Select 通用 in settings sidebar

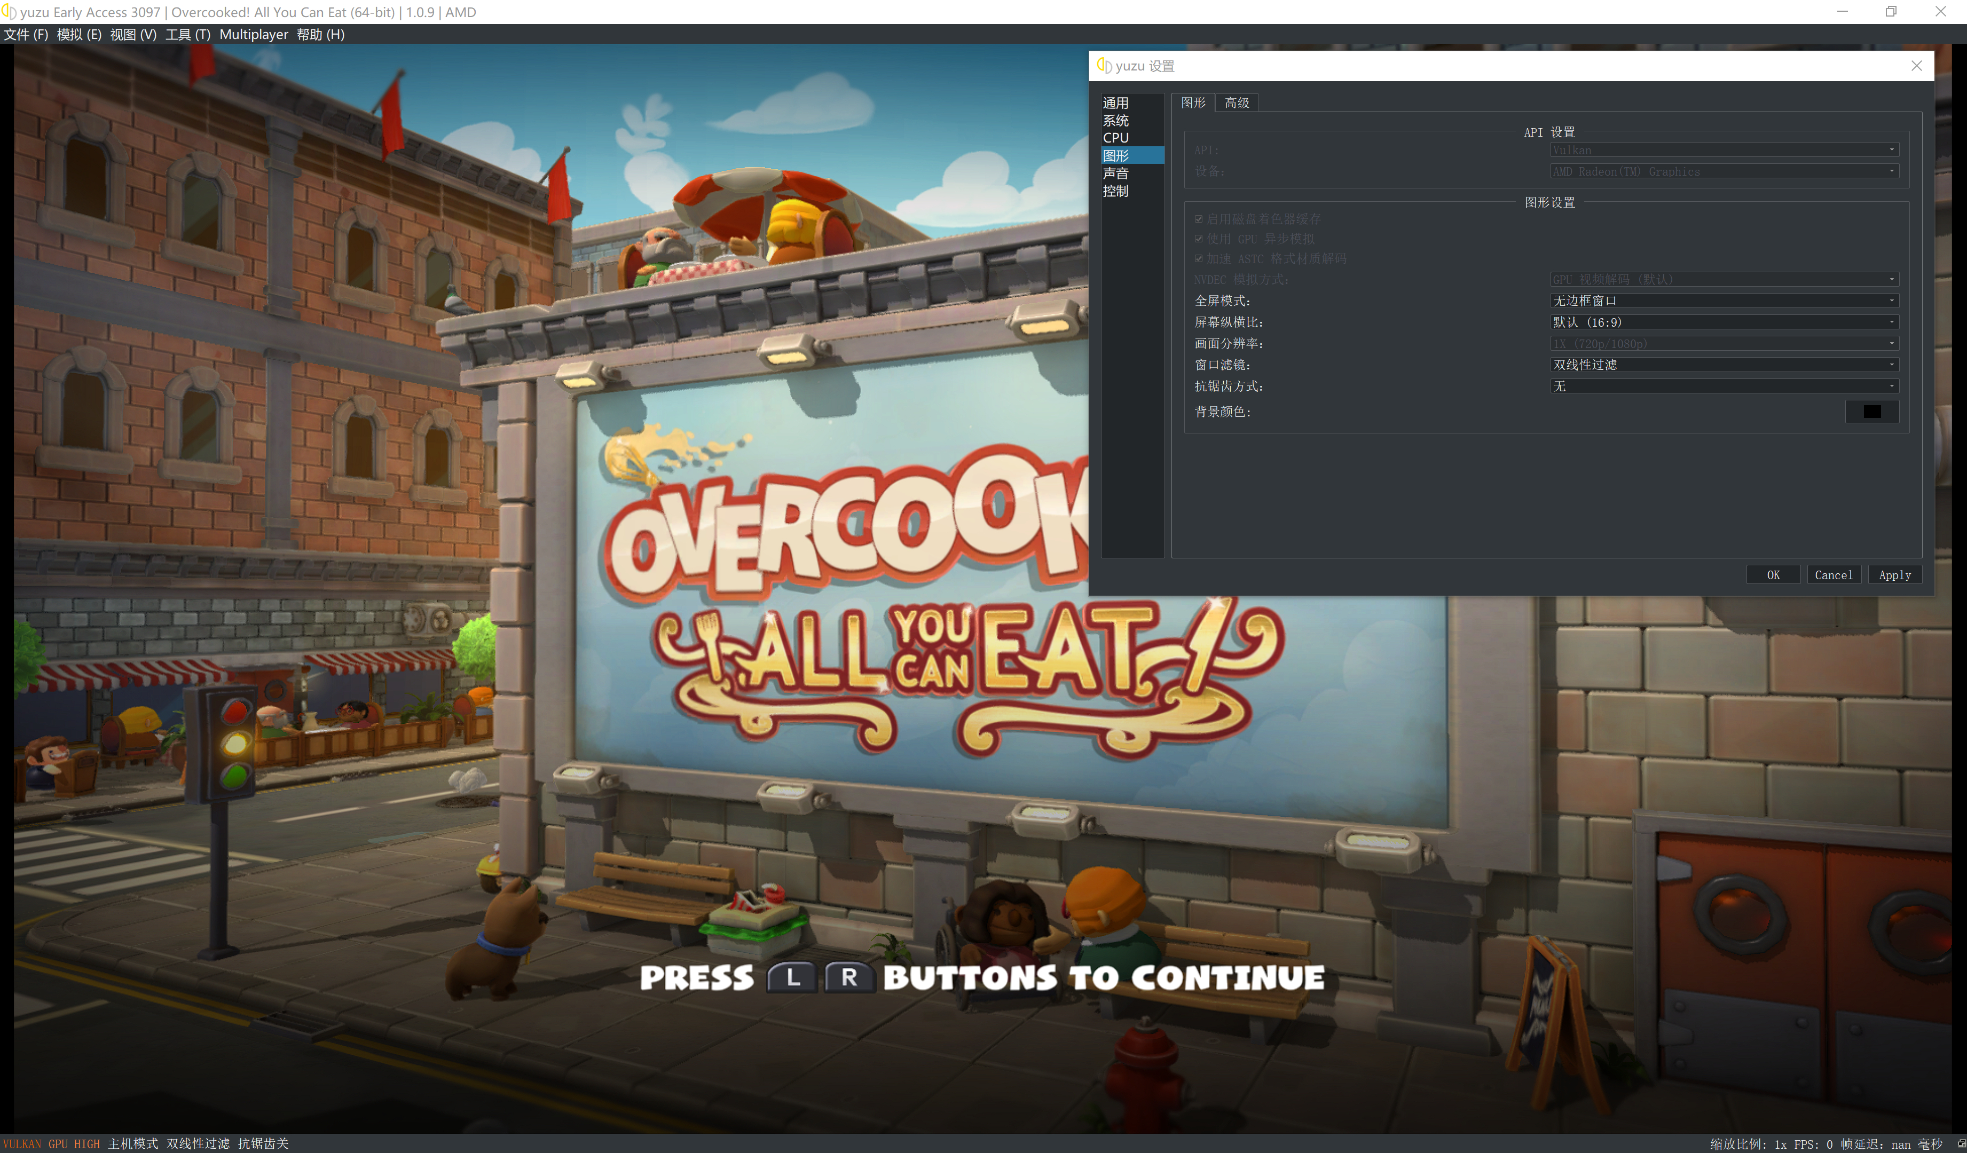[x=1132, y=103]
